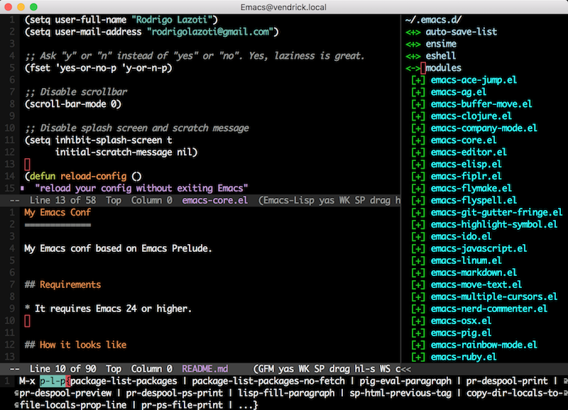Screen dimensions: 568x410
Task: Click the 'My Emacs Conf' title line
Action: click(x=58, y=212)
